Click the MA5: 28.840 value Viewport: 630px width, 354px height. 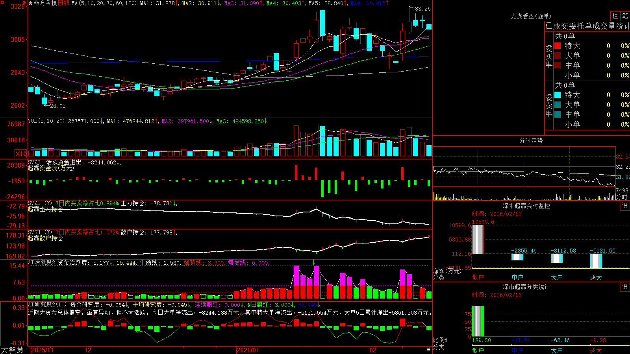click(x=326, y=3)
